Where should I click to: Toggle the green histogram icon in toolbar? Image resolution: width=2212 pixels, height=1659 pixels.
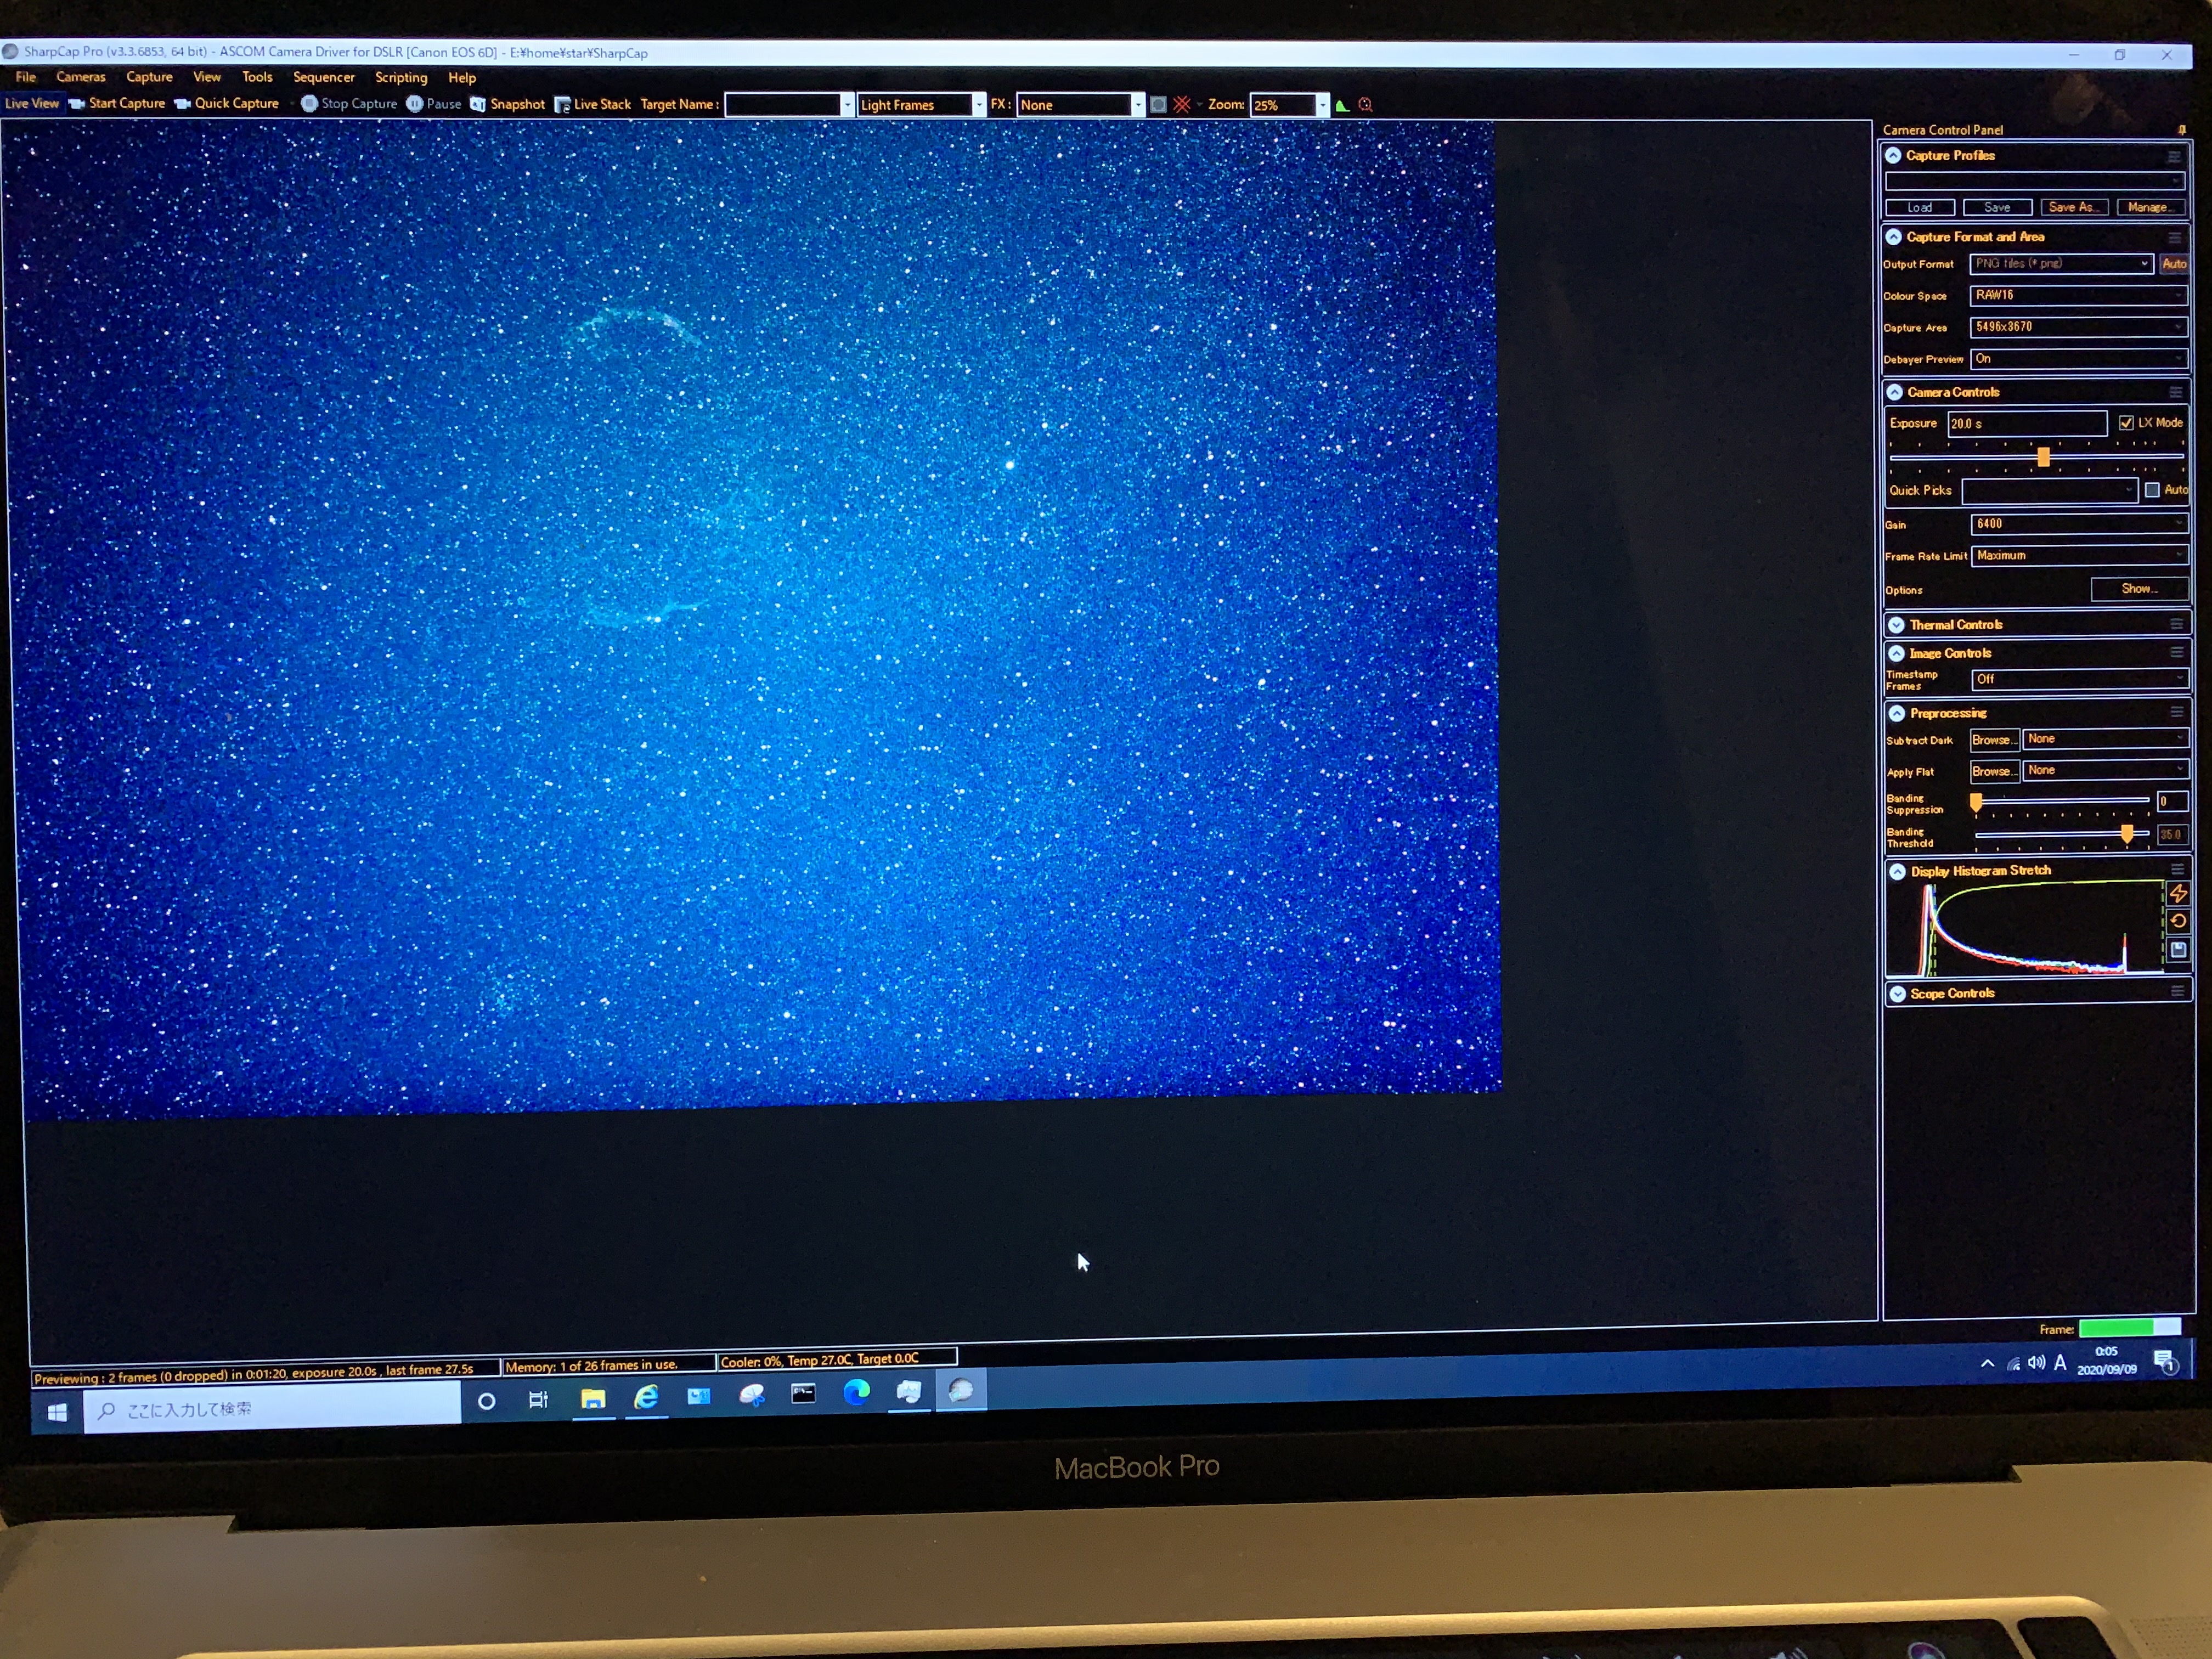click(1342, 105)
